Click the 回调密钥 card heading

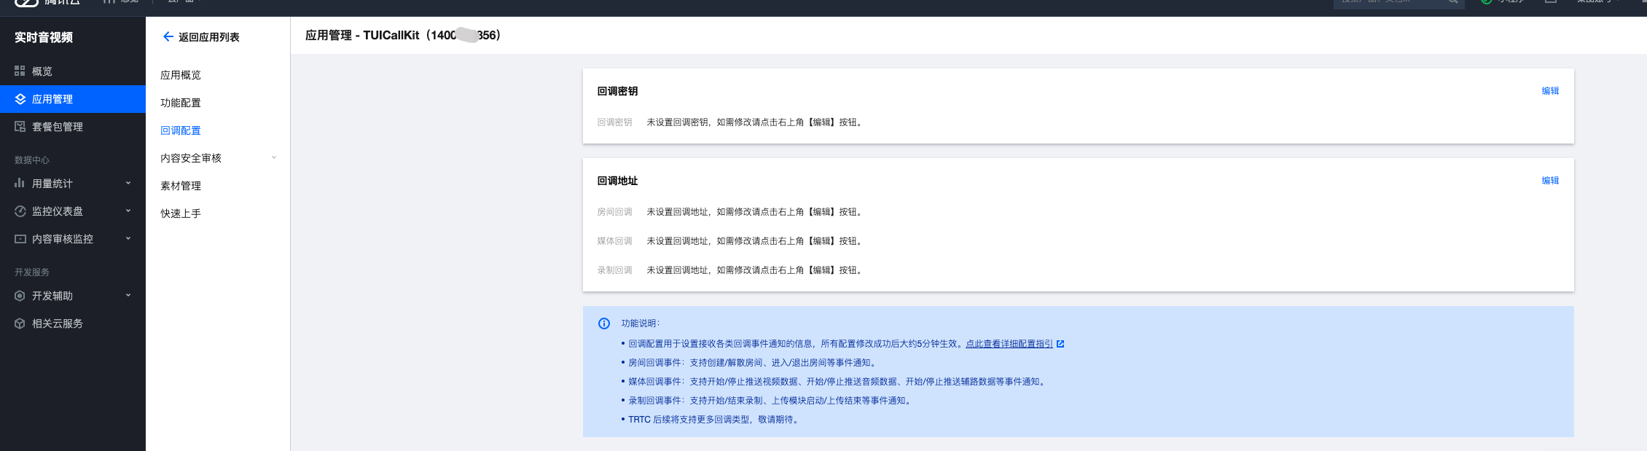[x=617, y=91]
